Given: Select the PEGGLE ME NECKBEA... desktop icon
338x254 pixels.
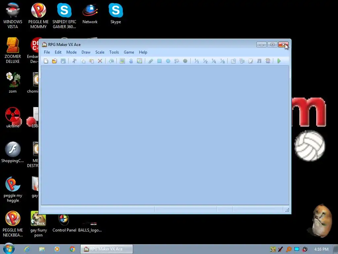Looking at the screenshot, I should [13, 224].
